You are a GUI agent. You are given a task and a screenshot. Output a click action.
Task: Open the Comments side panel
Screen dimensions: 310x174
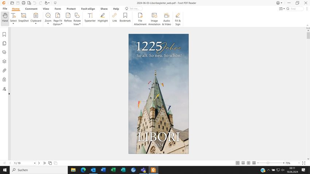click(x=4, y=52)
